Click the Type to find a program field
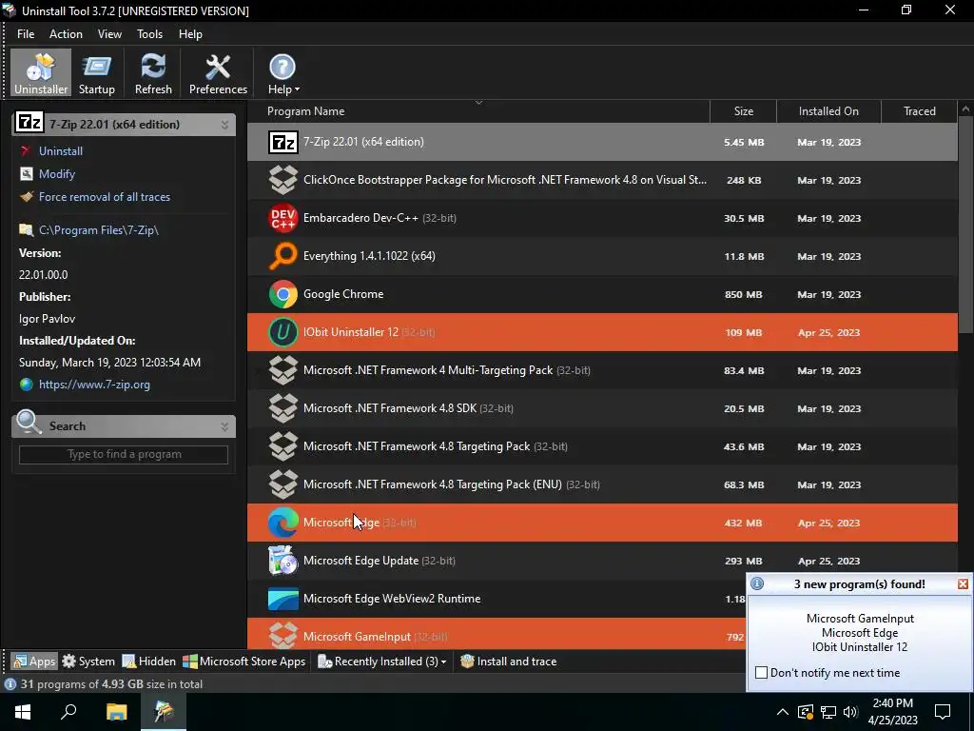The width and height of the screenshot is (974, 731). coord(124,454)
